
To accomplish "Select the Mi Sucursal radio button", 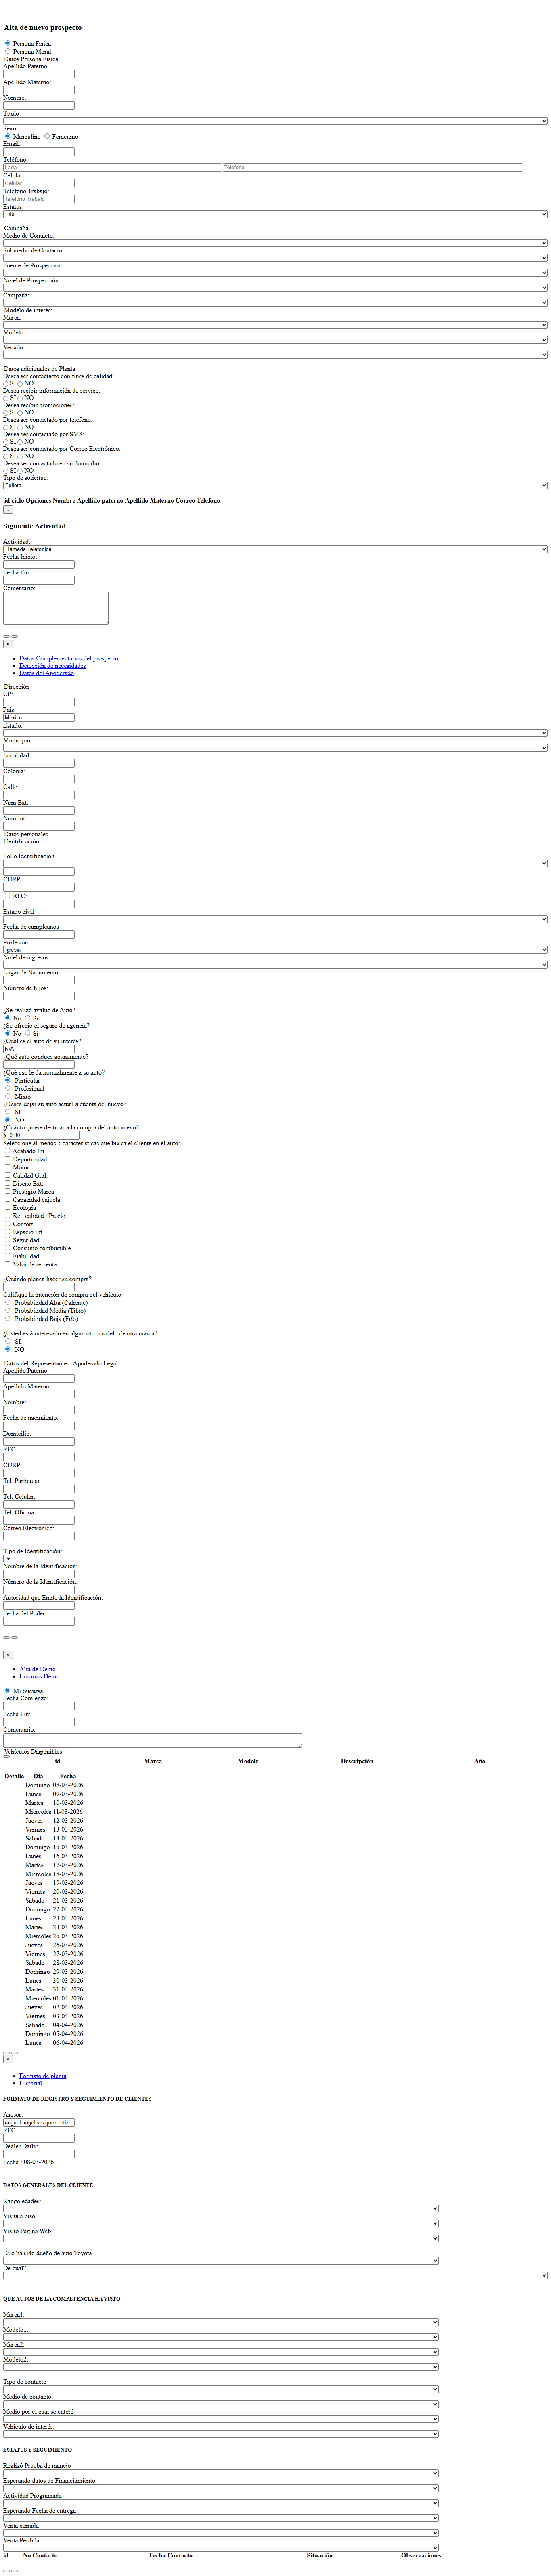I will click(8, 1690).
